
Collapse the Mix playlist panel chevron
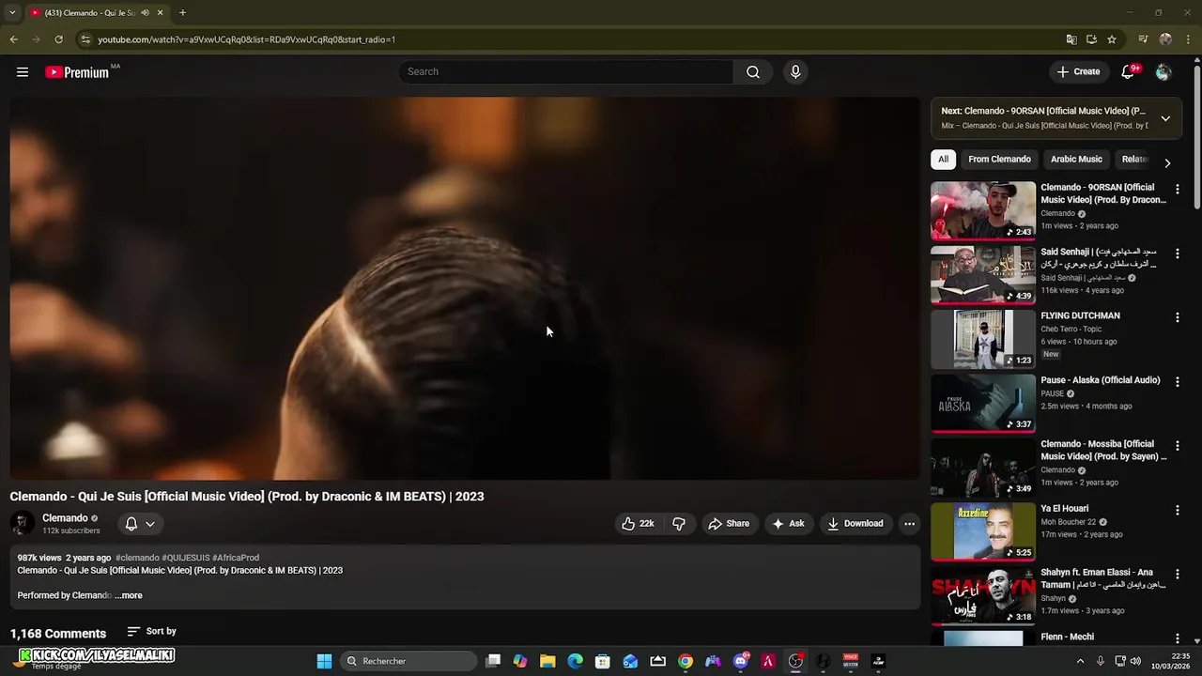pos(1165,118)
